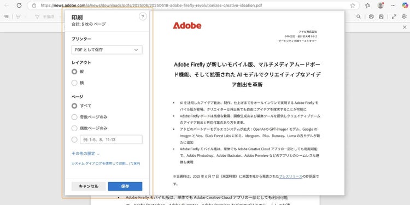
Task: Close the bar with the X icon
Action: coord(405,27)
